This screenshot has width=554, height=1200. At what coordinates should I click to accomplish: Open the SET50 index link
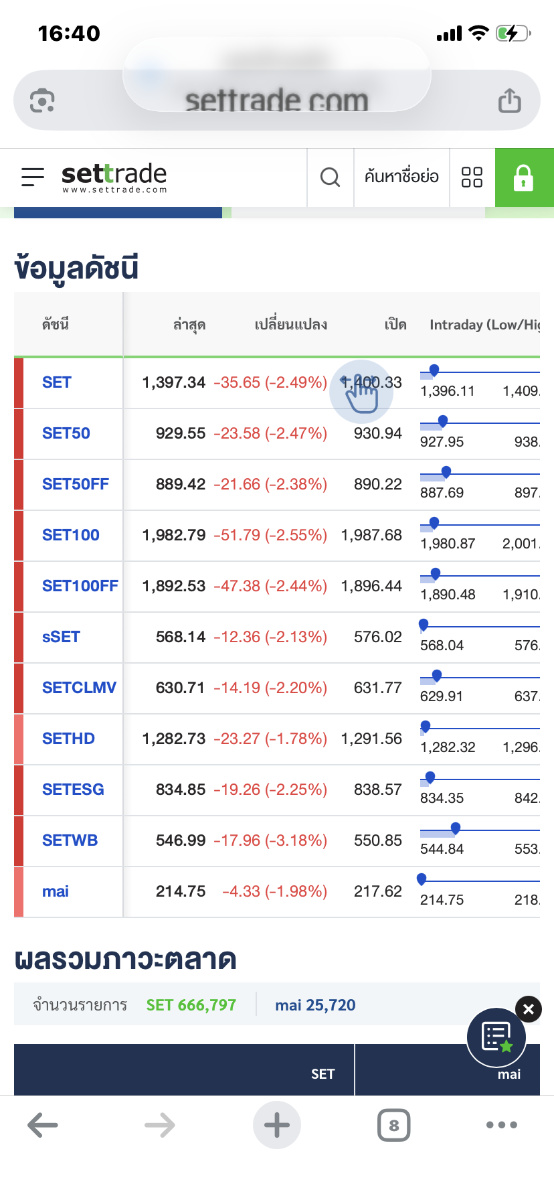66,433
